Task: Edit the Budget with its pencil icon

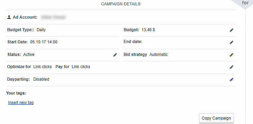Action: (x=232, y=30)
